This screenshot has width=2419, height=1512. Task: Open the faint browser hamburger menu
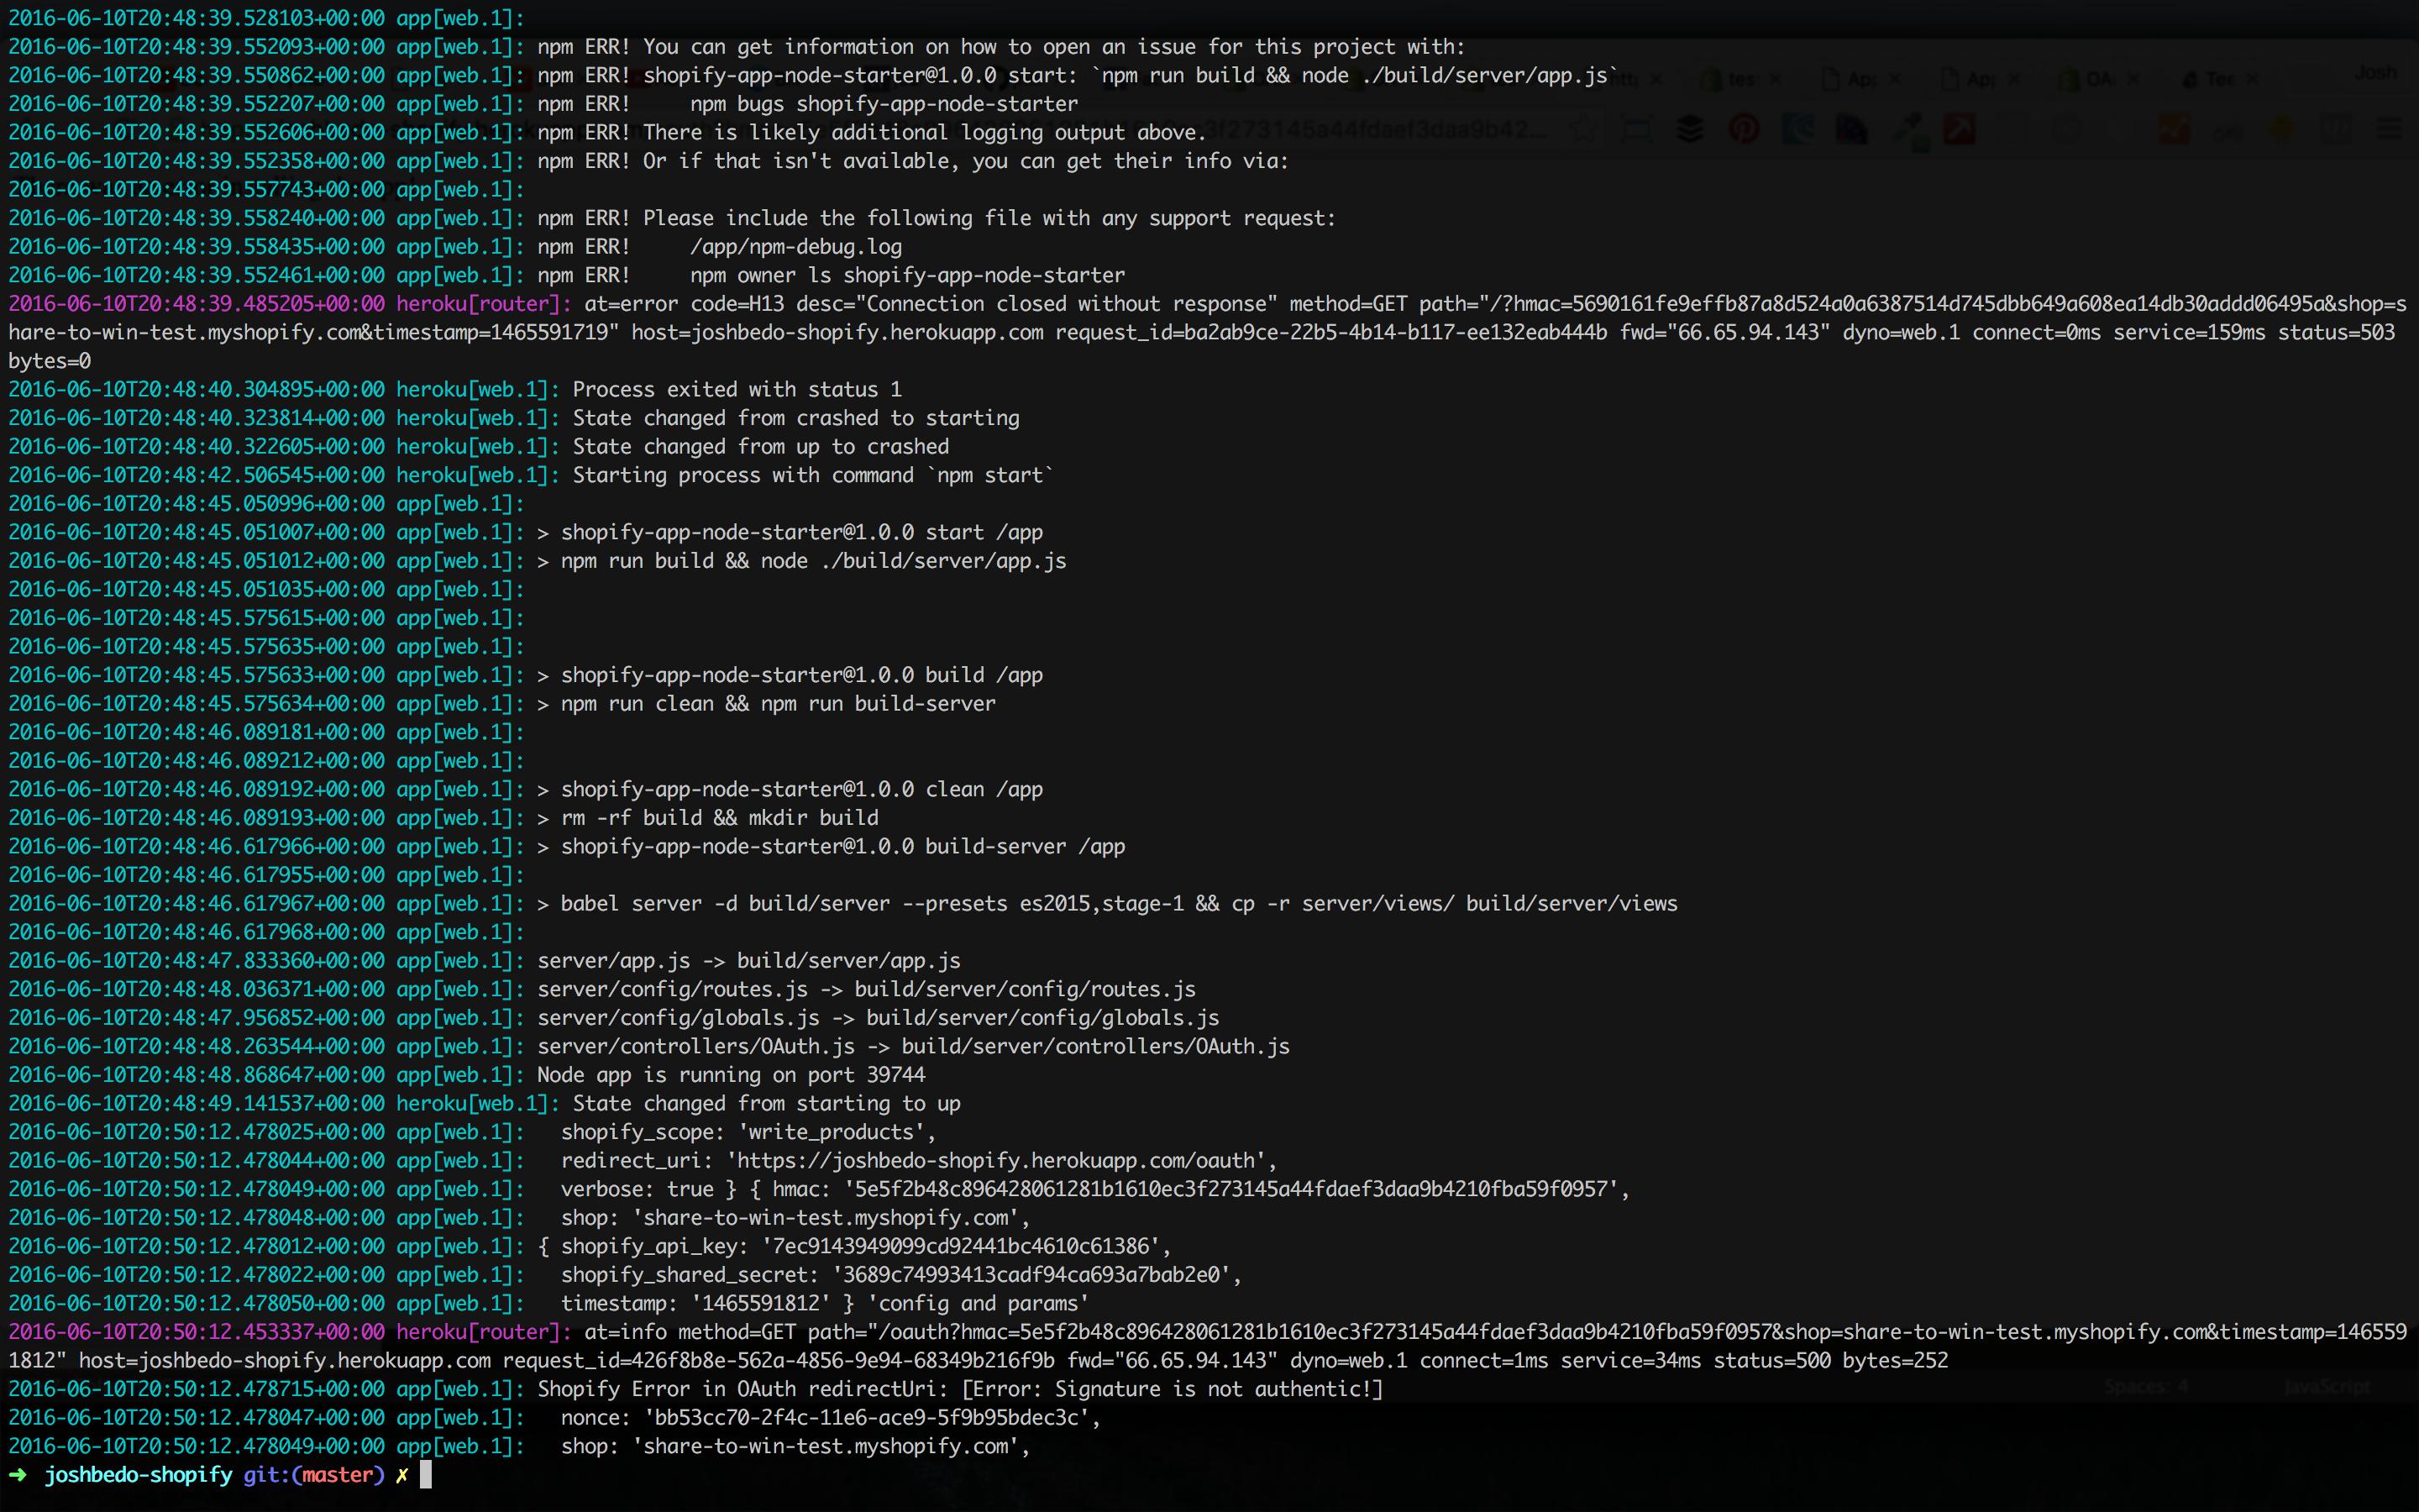[x=2389, y=129]
